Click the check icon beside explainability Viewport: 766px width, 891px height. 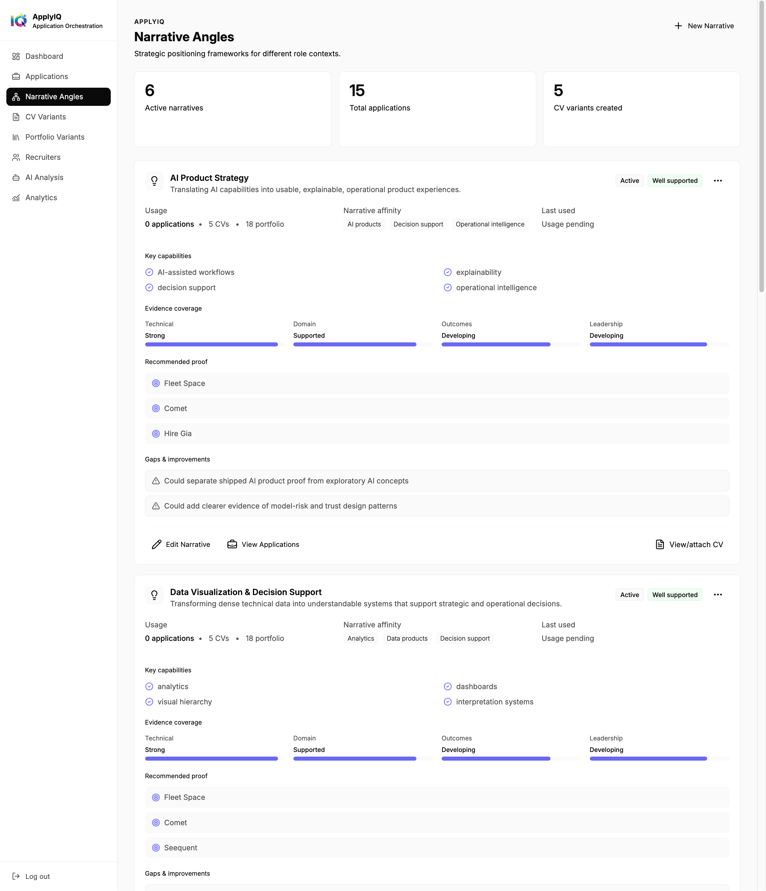pos(448,272)
